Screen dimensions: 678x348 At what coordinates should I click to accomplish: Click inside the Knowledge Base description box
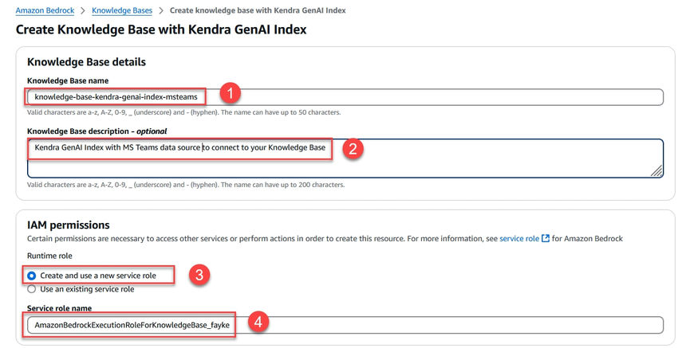tap(479, 158)
